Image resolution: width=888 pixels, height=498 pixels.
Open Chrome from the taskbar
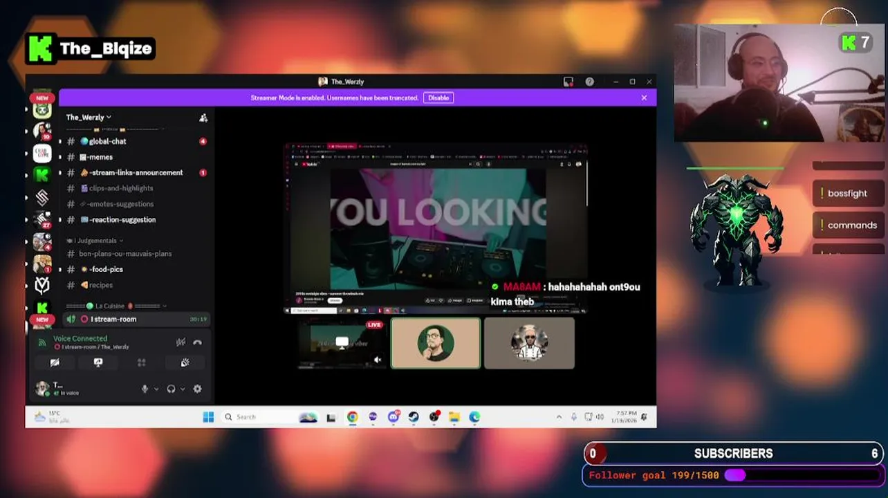pyautogui.click(x=353, y=417)
